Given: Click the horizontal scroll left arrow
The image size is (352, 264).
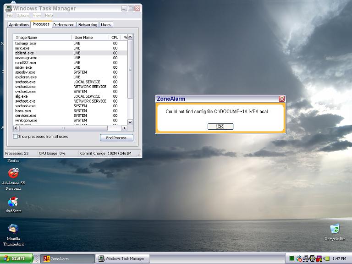Looking at the screenshot, I should (16, 128).
